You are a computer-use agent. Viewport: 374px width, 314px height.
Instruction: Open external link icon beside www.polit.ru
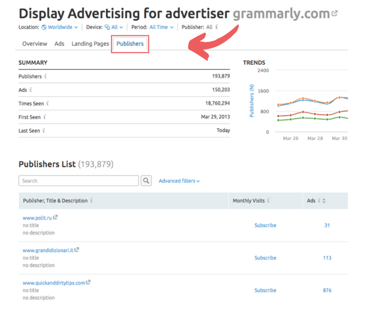click(x=55, y=217)
